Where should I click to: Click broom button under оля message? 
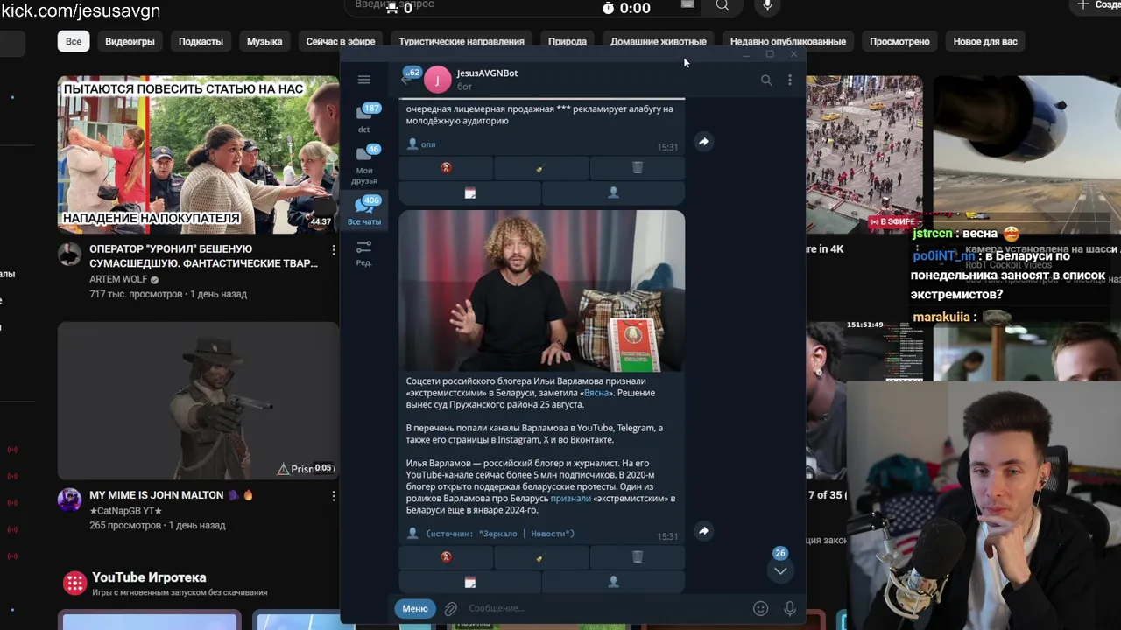pos(541,168)
